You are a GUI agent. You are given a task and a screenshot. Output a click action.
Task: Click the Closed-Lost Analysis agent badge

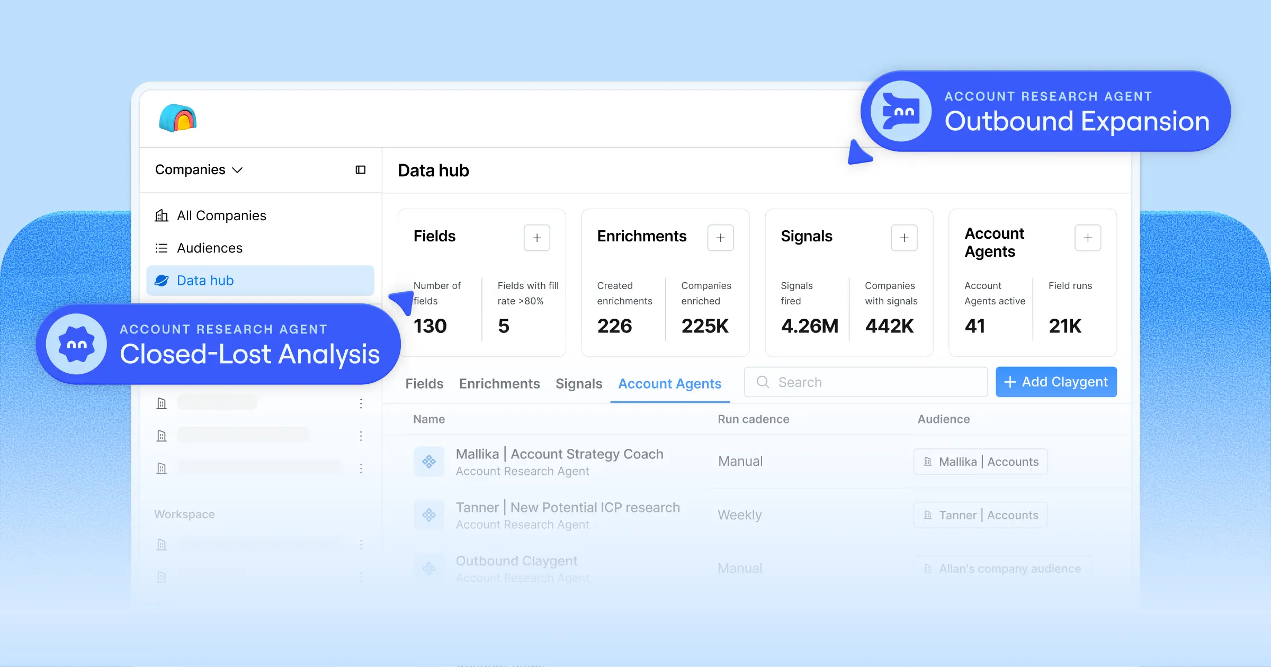[x=219, y=344]
